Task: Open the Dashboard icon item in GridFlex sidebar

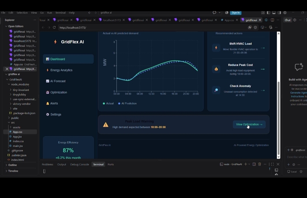Action: pyautogui.click(x=47, y=59)
